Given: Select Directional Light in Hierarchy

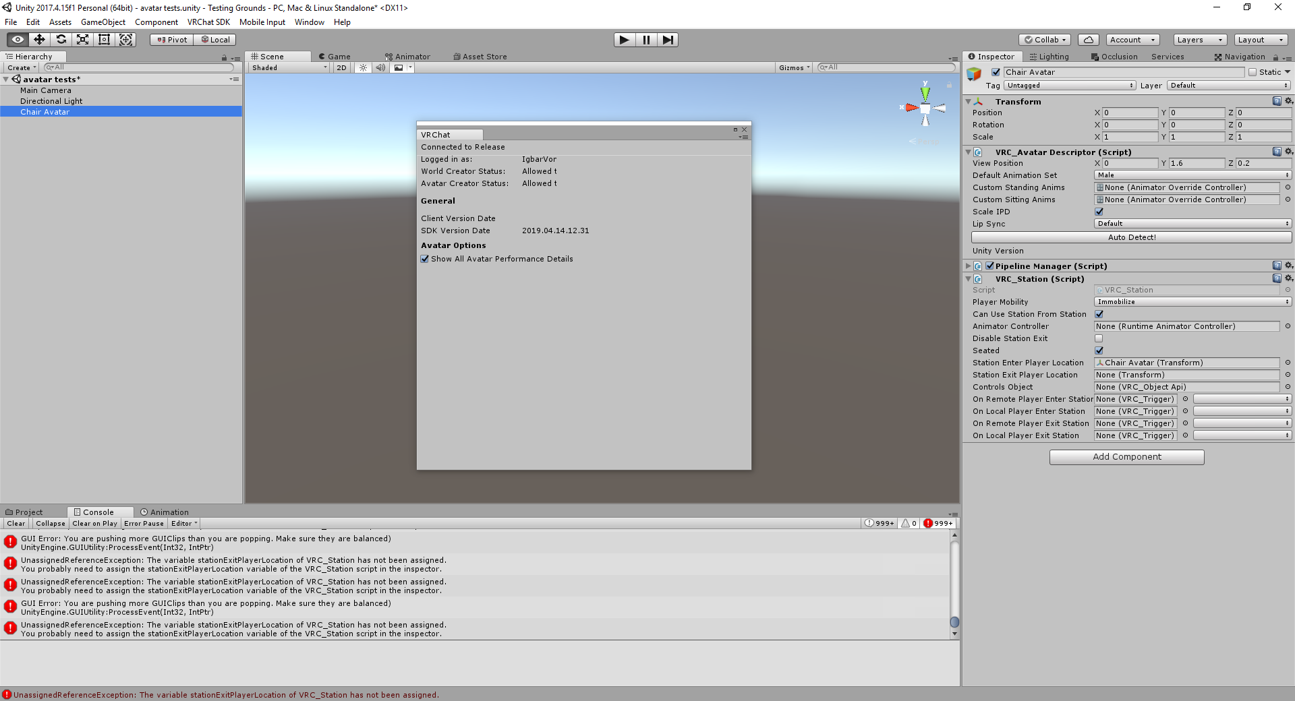Looking at the screenshot, I should click(51, 101).
